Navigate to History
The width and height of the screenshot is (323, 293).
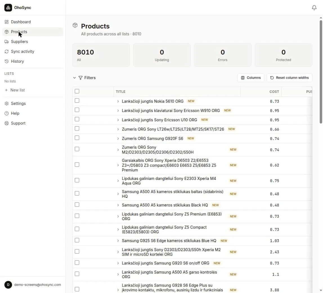(33, 61)
